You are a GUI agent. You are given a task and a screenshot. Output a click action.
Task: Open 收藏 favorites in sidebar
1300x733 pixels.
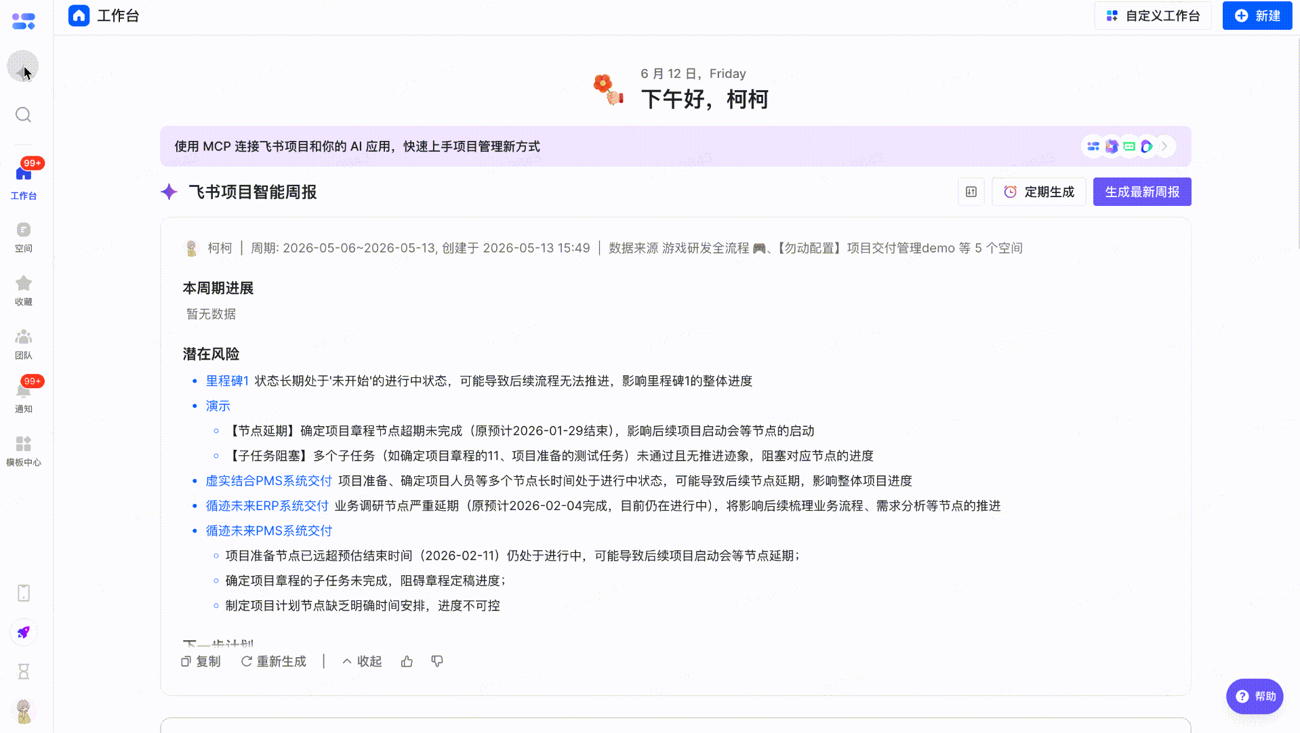point(24,291)
